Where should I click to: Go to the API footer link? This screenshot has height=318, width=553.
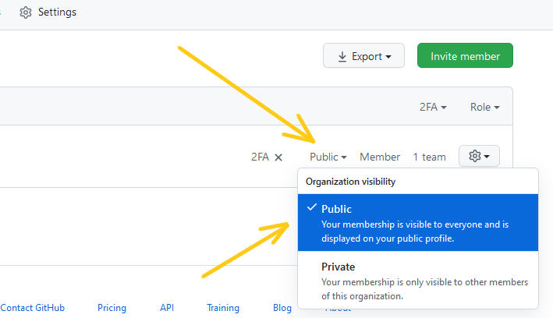(167, 308)
